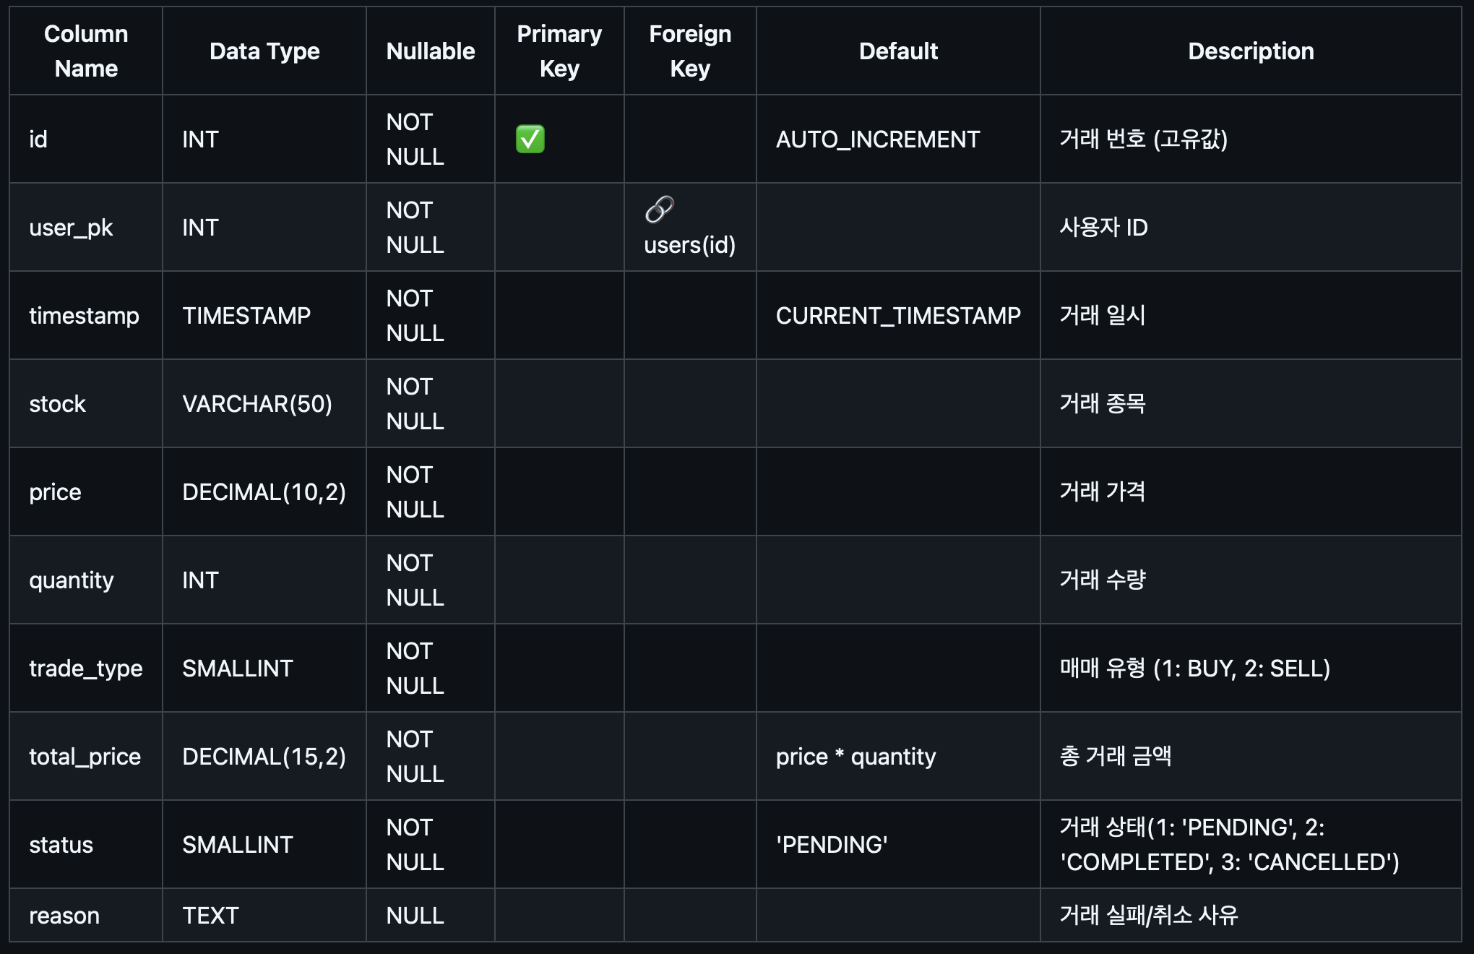Click the Primary Key header
Image resolution: width=1474 pixels, height=954 pixels.
tap(559, 51)
